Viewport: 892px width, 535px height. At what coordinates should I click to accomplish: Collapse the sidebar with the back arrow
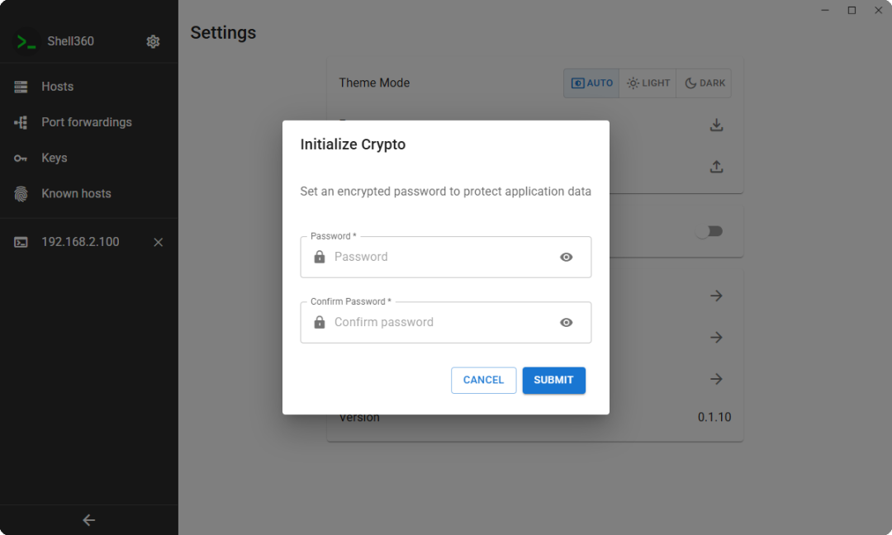(89, 520)
